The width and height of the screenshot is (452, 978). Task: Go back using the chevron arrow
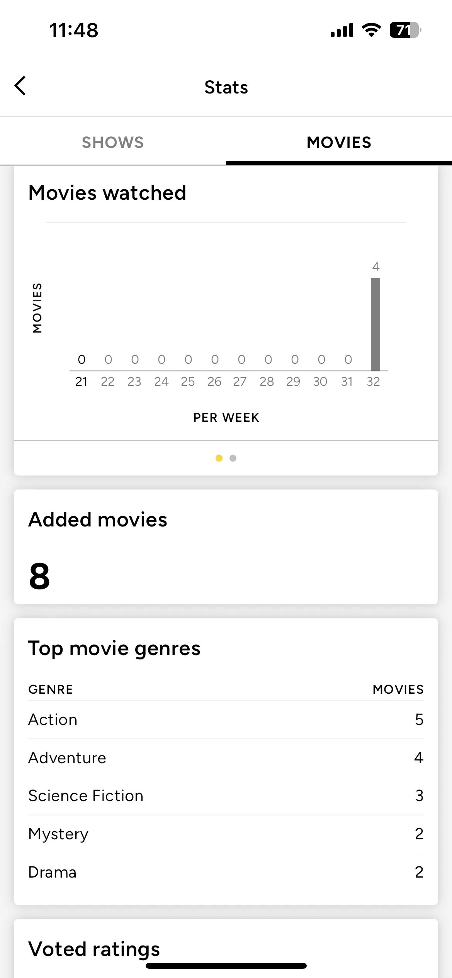point(20,86)
